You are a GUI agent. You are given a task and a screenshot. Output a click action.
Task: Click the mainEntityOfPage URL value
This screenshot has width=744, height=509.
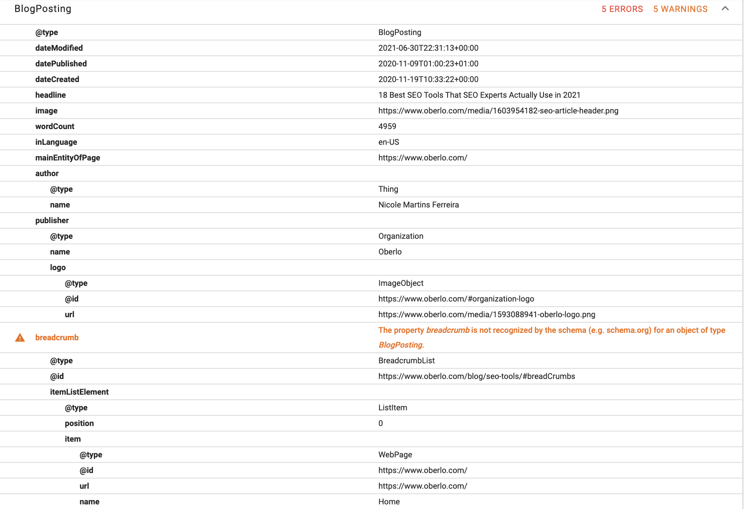[x=422, y=158]
